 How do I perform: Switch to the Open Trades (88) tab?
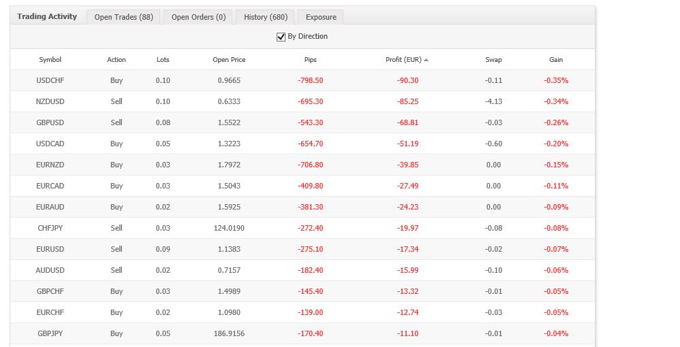123,17
